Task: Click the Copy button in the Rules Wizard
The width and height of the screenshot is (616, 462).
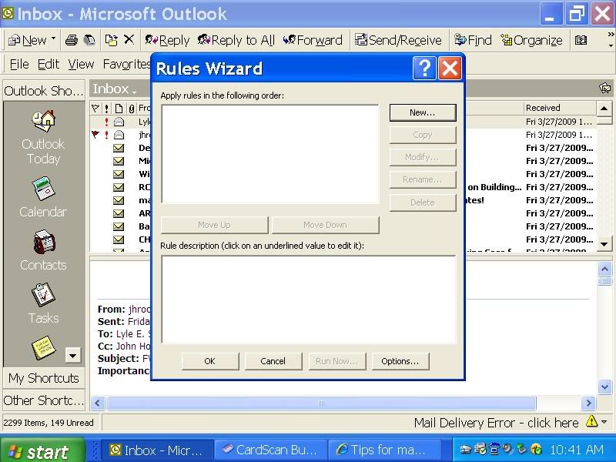Action: click(423, 136)
